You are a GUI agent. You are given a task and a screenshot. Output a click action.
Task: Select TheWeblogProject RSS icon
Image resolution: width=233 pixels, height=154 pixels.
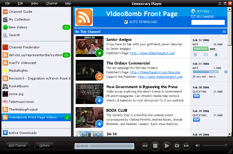[x=5, y=110]
